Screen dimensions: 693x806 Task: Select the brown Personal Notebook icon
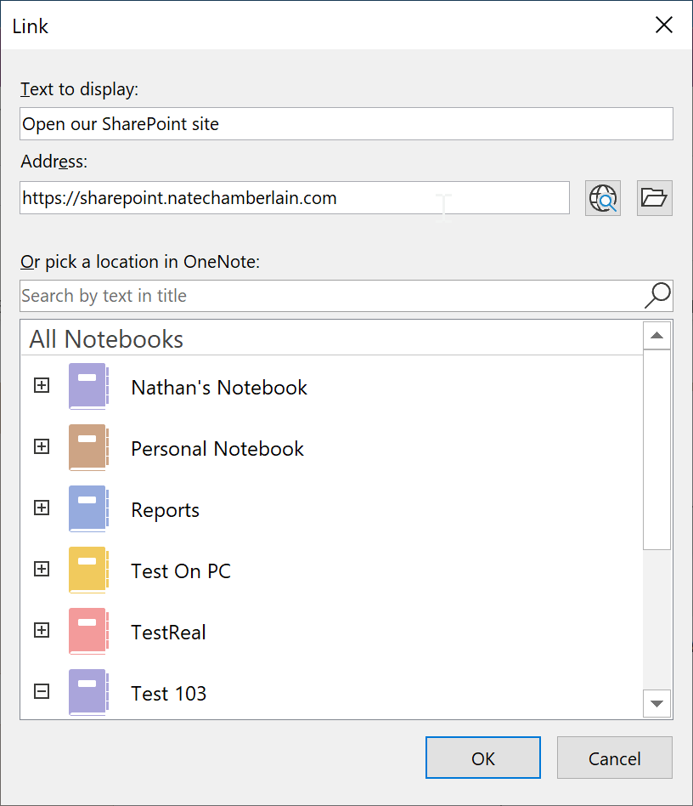coord(88,448)
